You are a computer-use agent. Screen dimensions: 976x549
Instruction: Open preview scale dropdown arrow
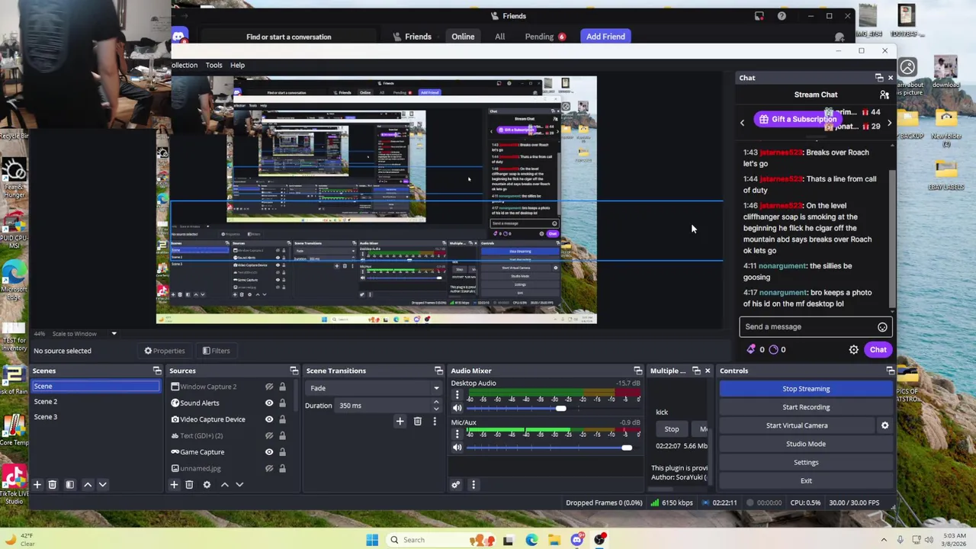[114, 333]
